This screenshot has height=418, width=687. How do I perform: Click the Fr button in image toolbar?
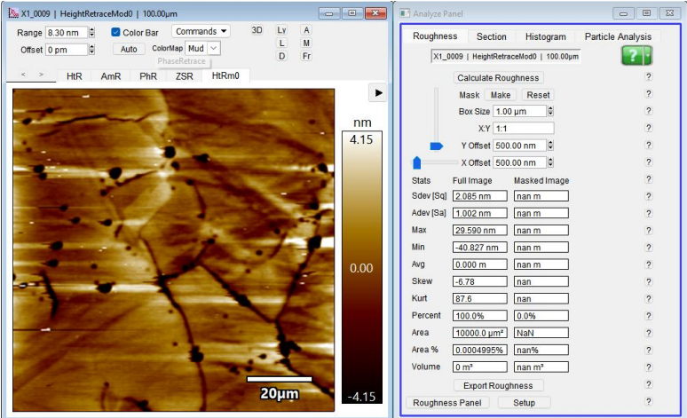[306, 56]
